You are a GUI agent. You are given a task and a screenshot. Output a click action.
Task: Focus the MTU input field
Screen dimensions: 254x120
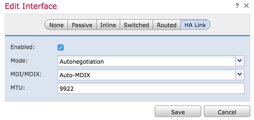(x=151, y=89)
